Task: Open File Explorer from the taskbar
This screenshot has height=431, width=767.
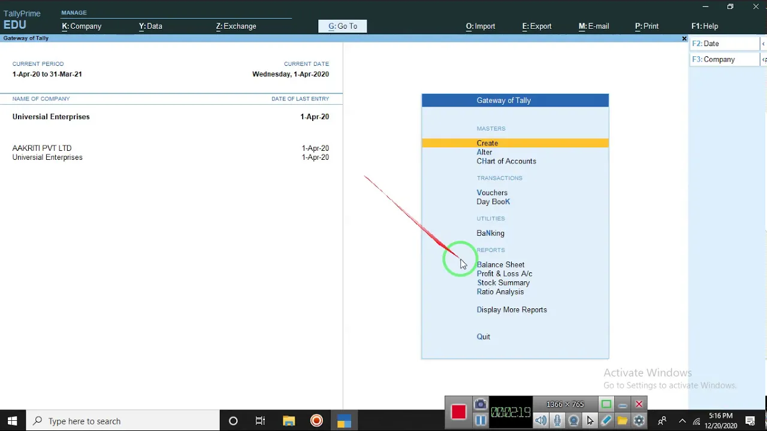Action: click(289, 421)
